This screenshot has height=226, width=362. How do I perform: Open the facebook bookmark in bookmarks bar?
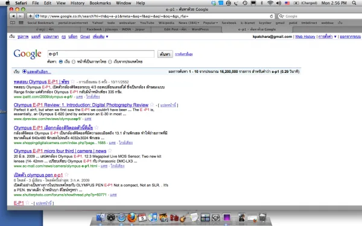coord(229,23)
